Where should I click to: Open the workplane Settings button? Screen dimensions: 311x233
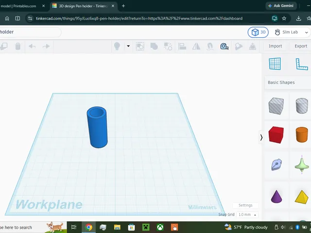[x=245, y=205]
